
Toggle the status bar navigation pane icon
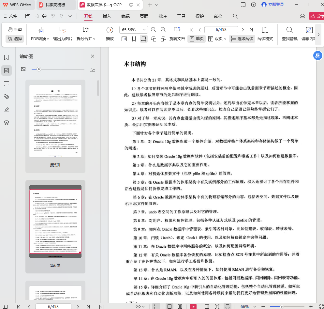pos(5,306)
